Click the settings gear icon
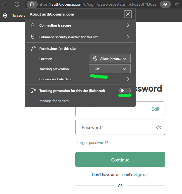Viewport: 182px width, 194px height. coord(5,16)
